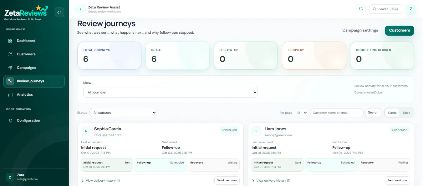
Task: Focus the Customer name or email field
Action: [337, 113]
